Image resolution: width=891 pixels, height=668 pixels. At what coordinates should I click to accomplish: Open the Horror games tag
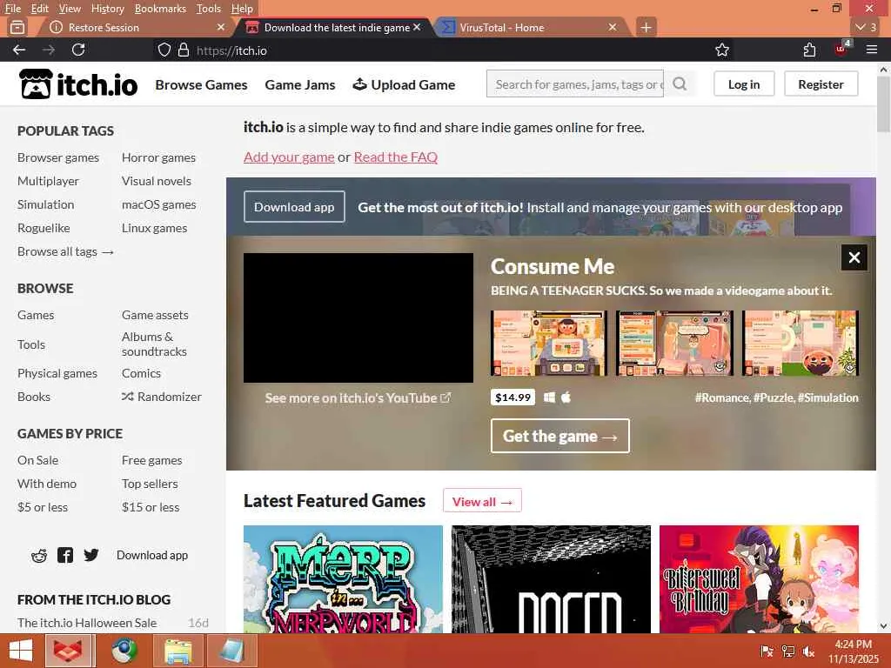point(158,157)
